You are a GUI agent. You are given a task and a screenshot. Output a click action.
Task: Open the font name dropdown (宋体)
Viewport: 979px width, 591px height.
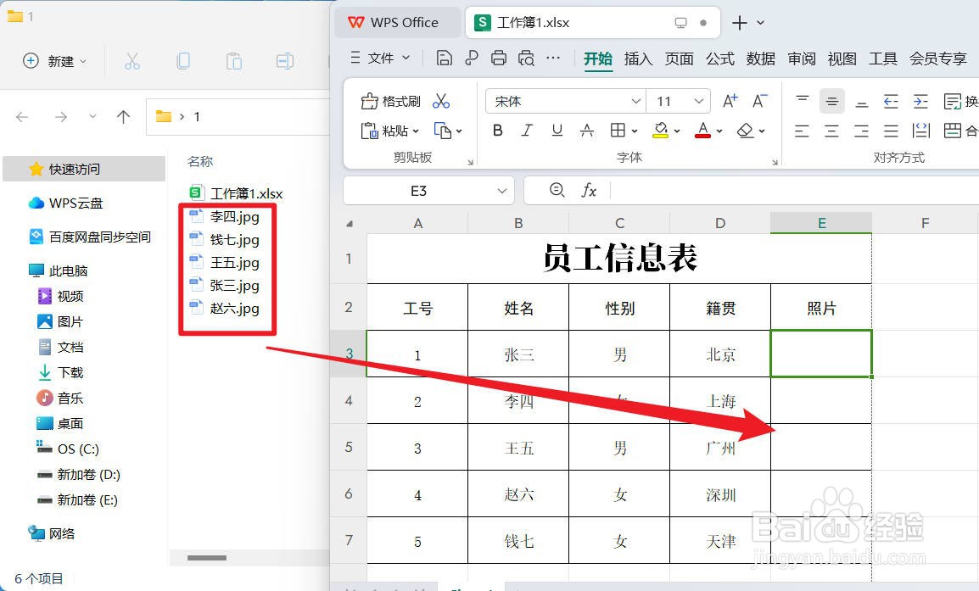coord(635,101)
